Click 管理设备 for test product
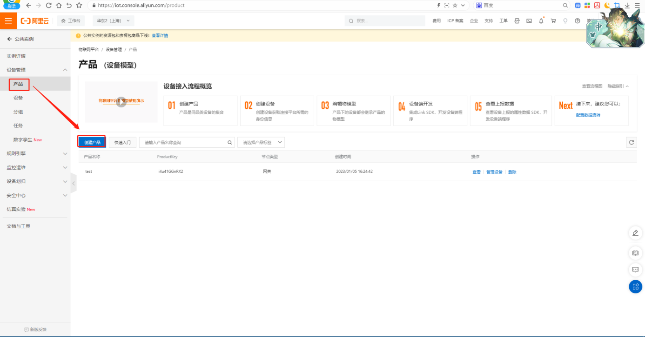The height and width of the screenshot is (337, 645). coord(494,172)
